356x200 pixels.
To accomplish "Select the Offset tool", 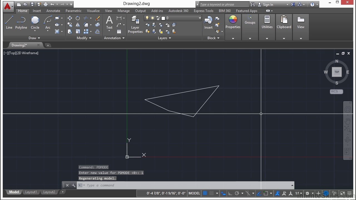I will [x=97, y=31].
